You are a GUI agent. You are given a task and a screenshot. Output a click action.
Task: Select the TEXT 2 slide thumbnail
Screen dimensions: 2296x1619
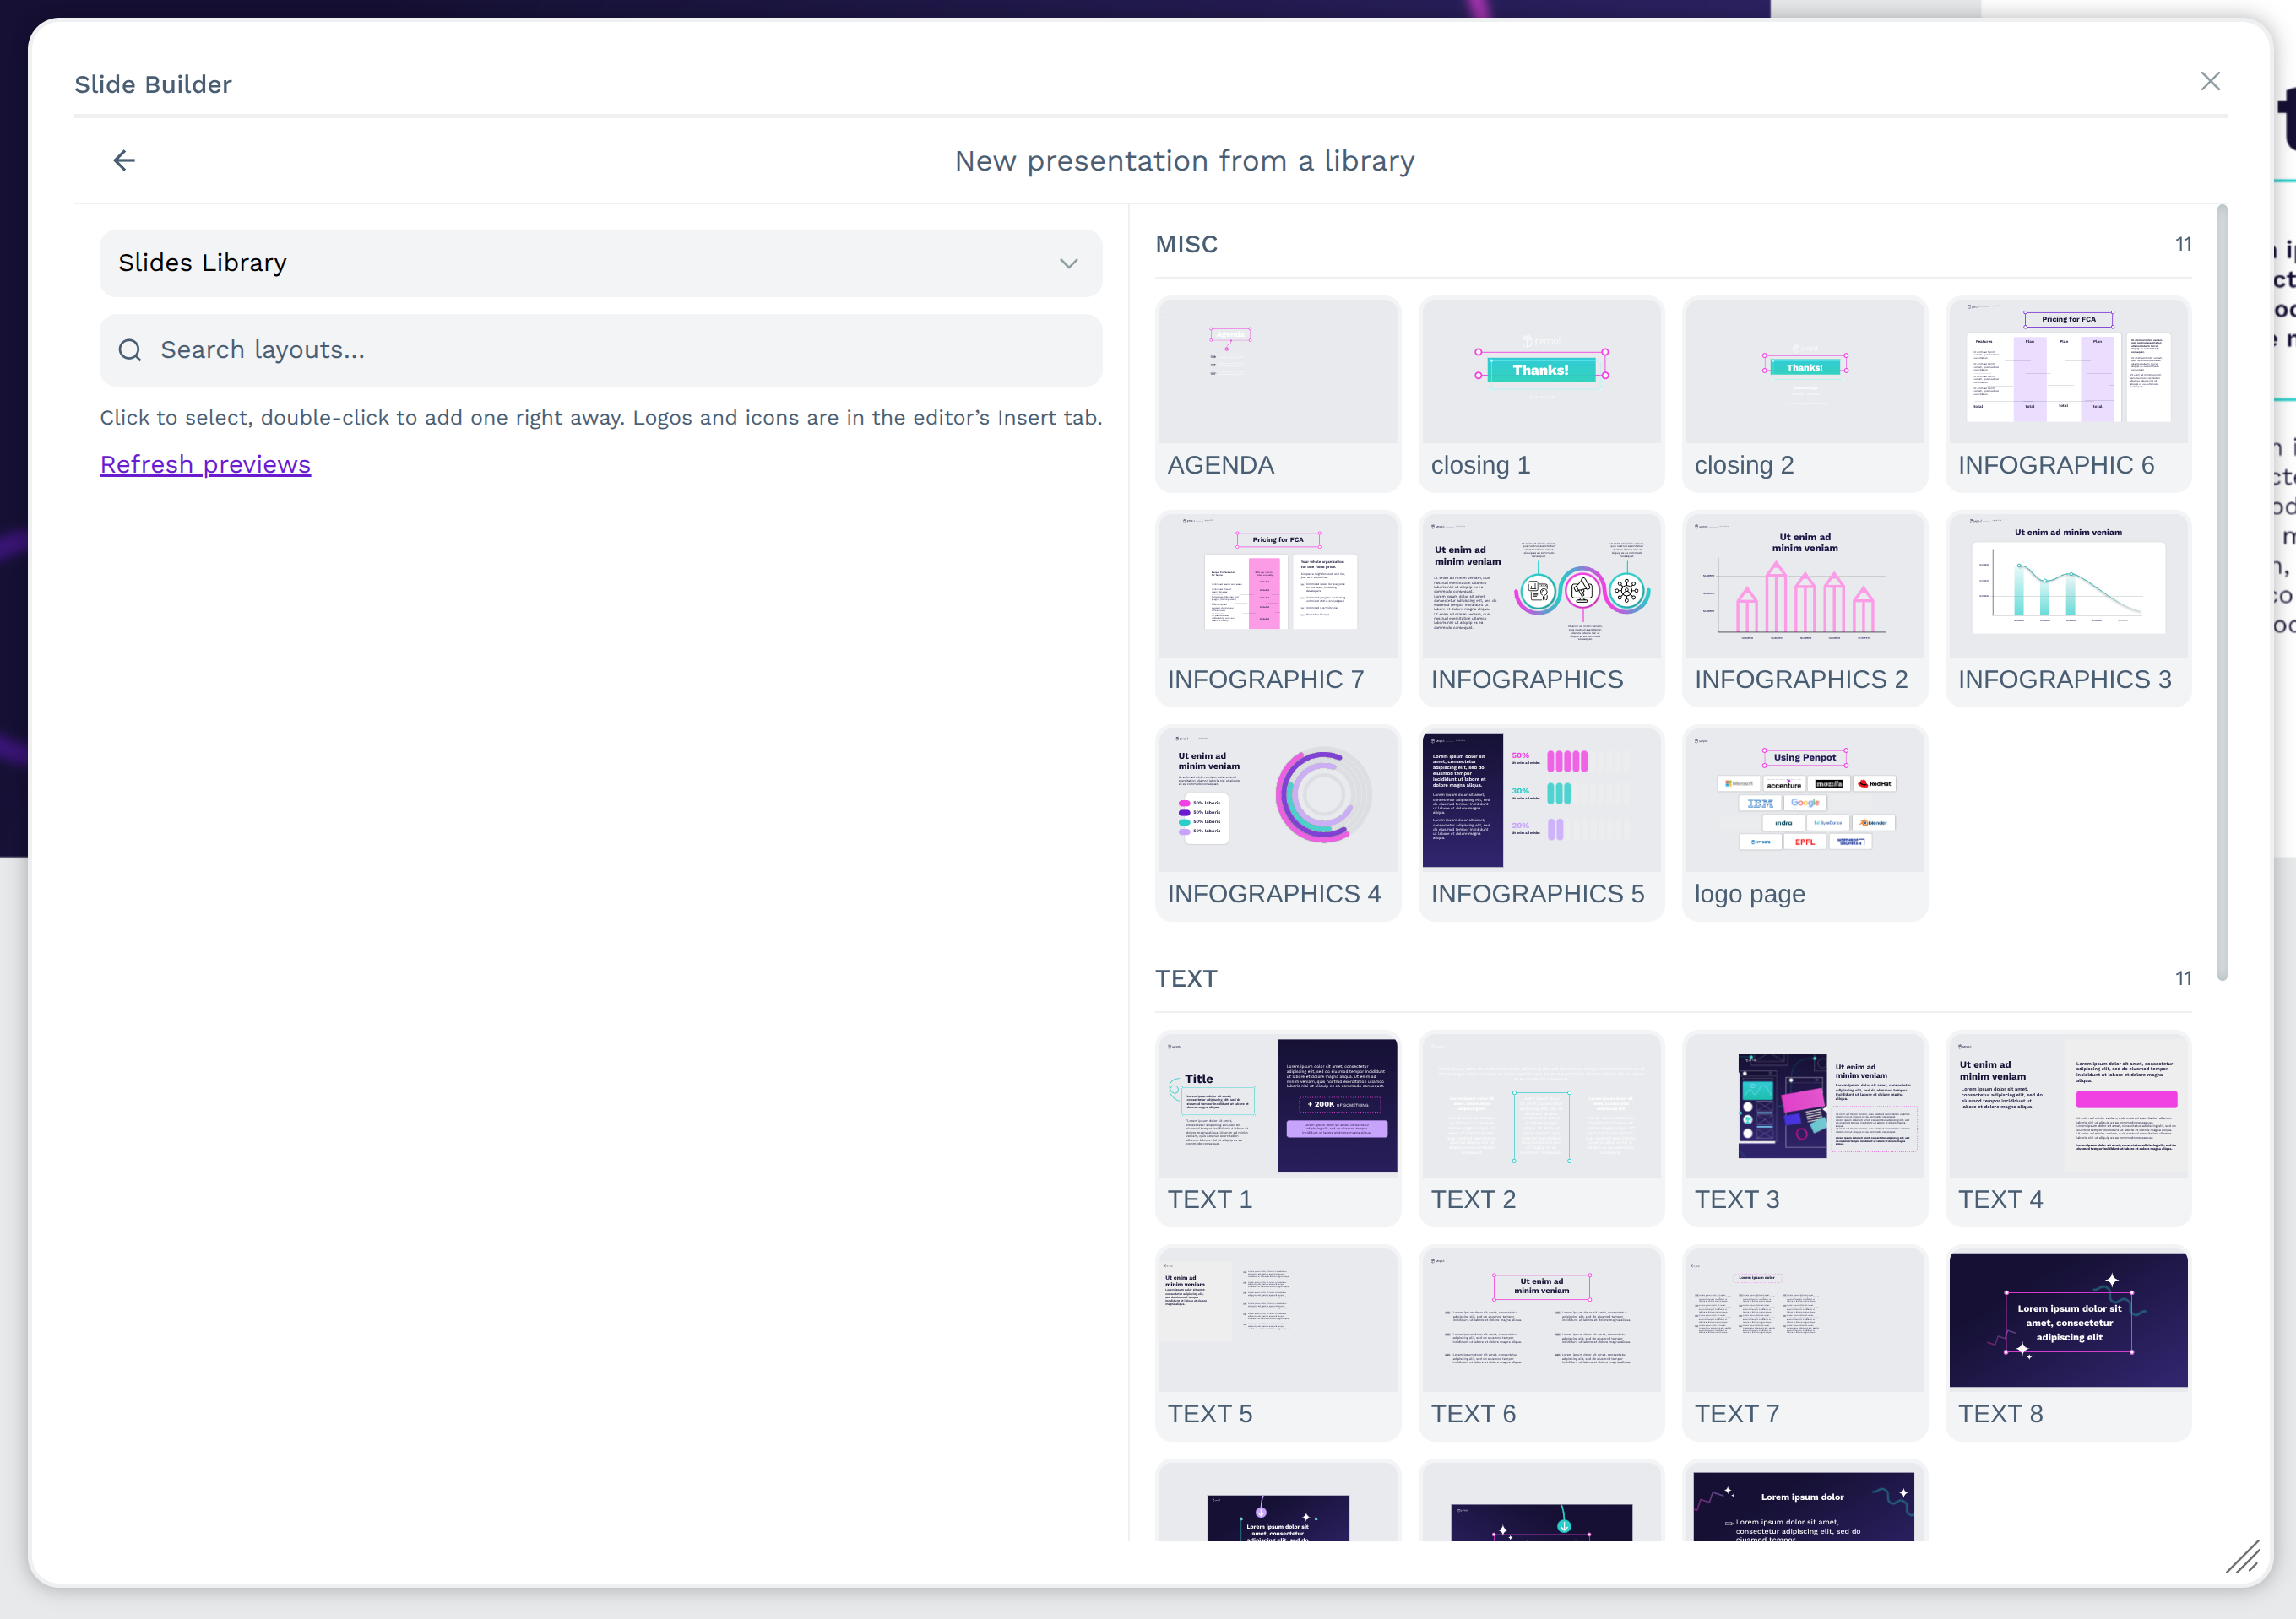pyautogui.click(x=1541, y=1129)
